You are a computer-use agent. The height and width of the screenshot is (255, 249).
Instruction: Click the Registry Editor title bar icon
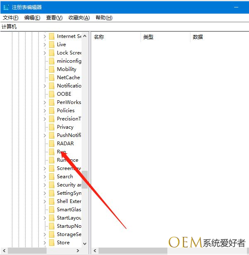tap(6, 7)
